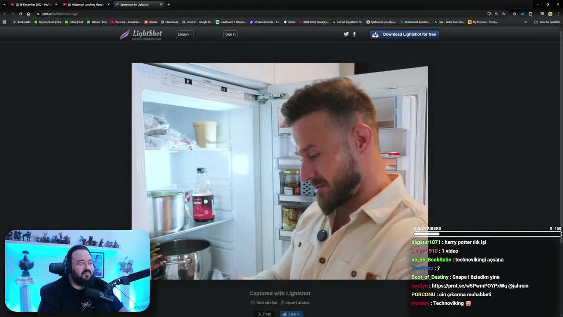Click the 'report abuse' link
This screenshot has height=317, width=563.
295,302
